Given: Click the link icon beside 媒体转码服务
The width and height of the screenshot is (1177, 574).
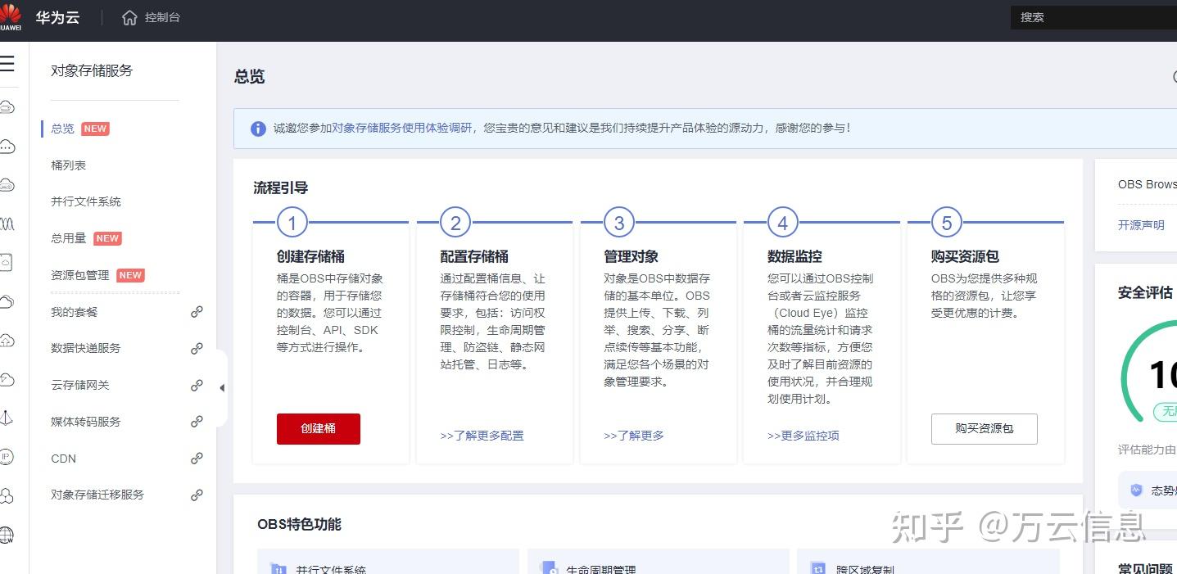Looking at the screenshot, I should pos(197,422).
